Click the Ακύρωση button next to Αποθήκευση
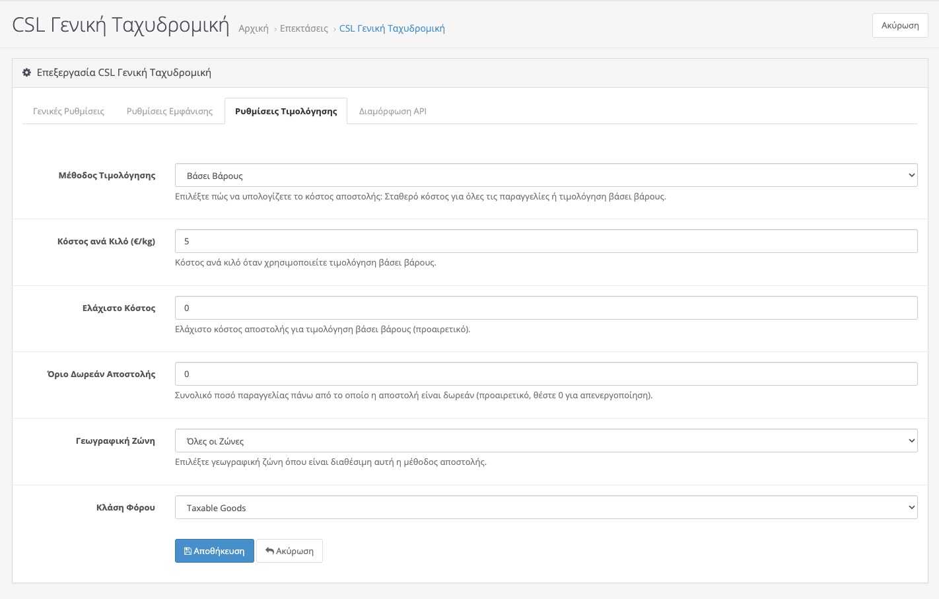The image size is (939, 599). [x=289, y=551]
